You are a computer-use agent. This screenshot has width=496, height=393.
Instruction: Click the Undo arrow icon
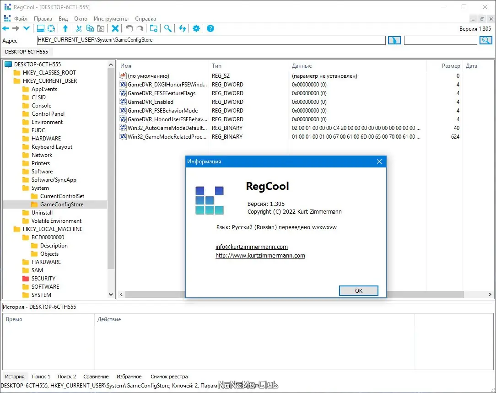click(x=129, y=28)
